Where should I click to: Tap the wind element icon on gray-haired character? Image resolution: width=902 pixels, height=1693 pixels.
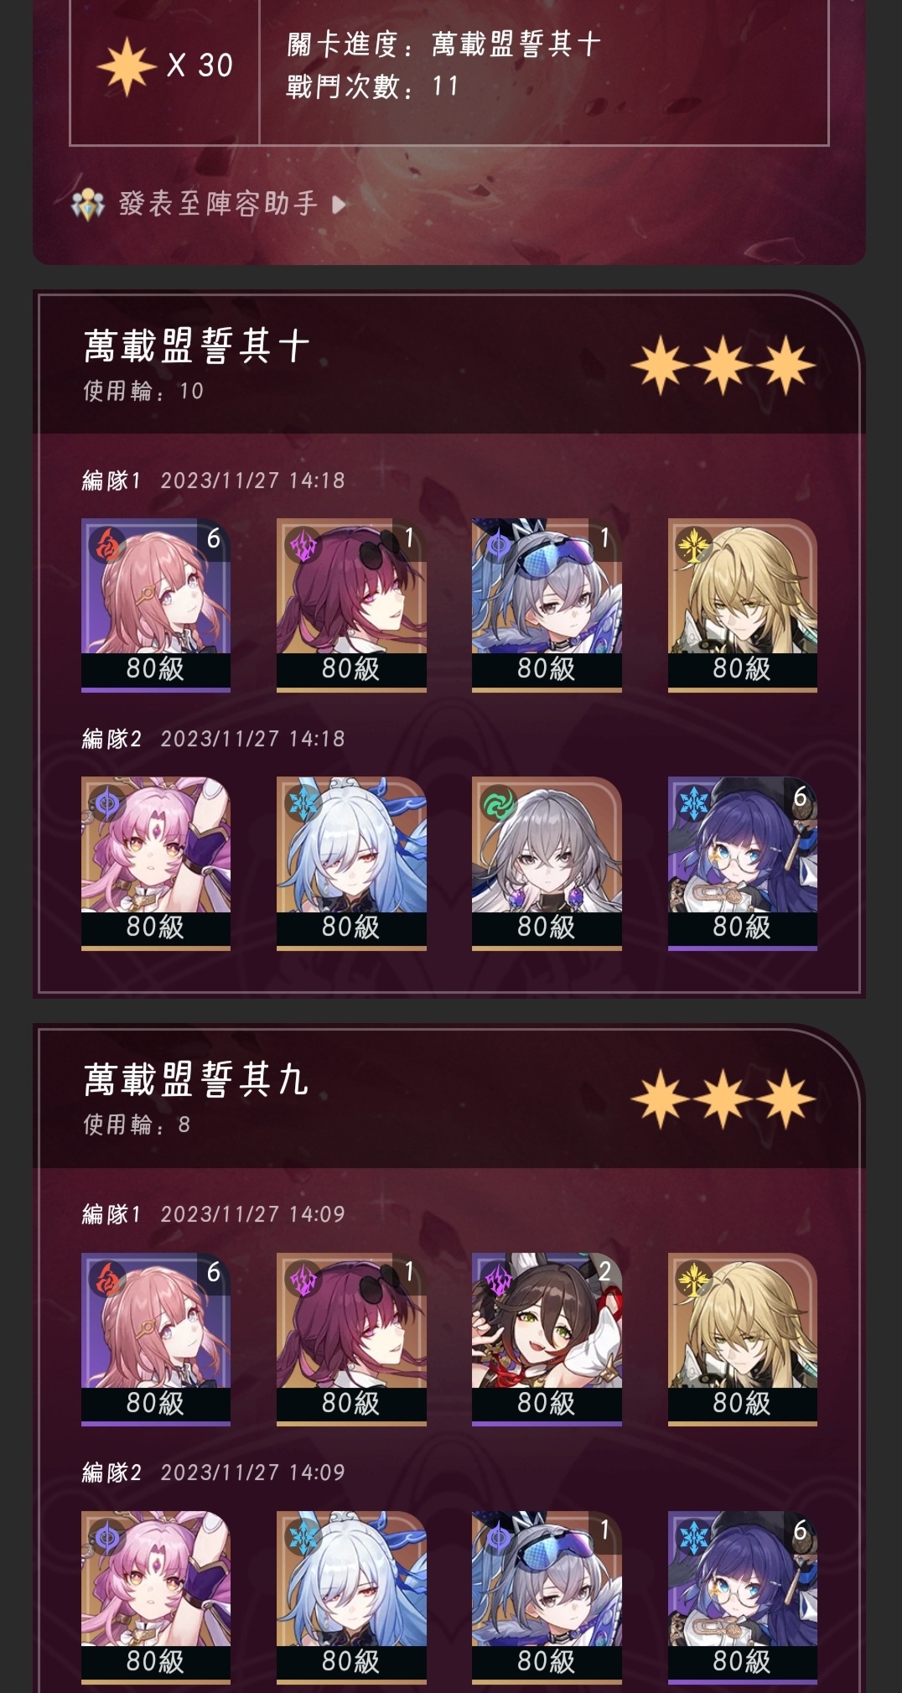point(498,803)
